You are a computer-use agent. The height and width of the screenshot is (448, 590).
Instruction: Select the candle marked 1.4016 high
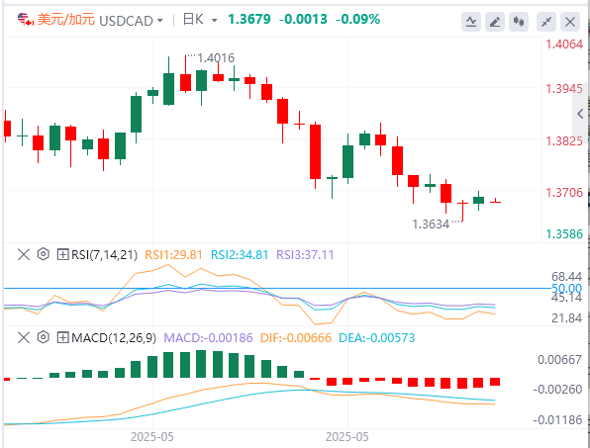(x=185, y=74)
